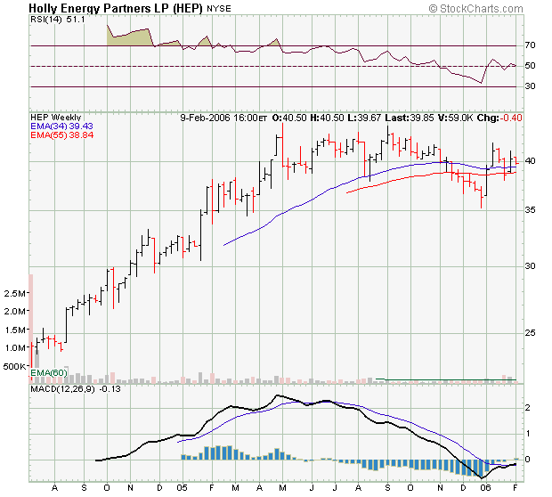
Task: Click the NYSE exchange label
Action: [219, 8]
